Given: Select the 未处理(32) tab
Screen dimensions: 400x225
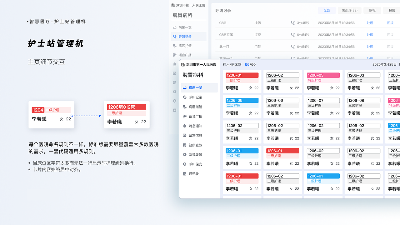Looking at the screenshot, I should 349,10.
